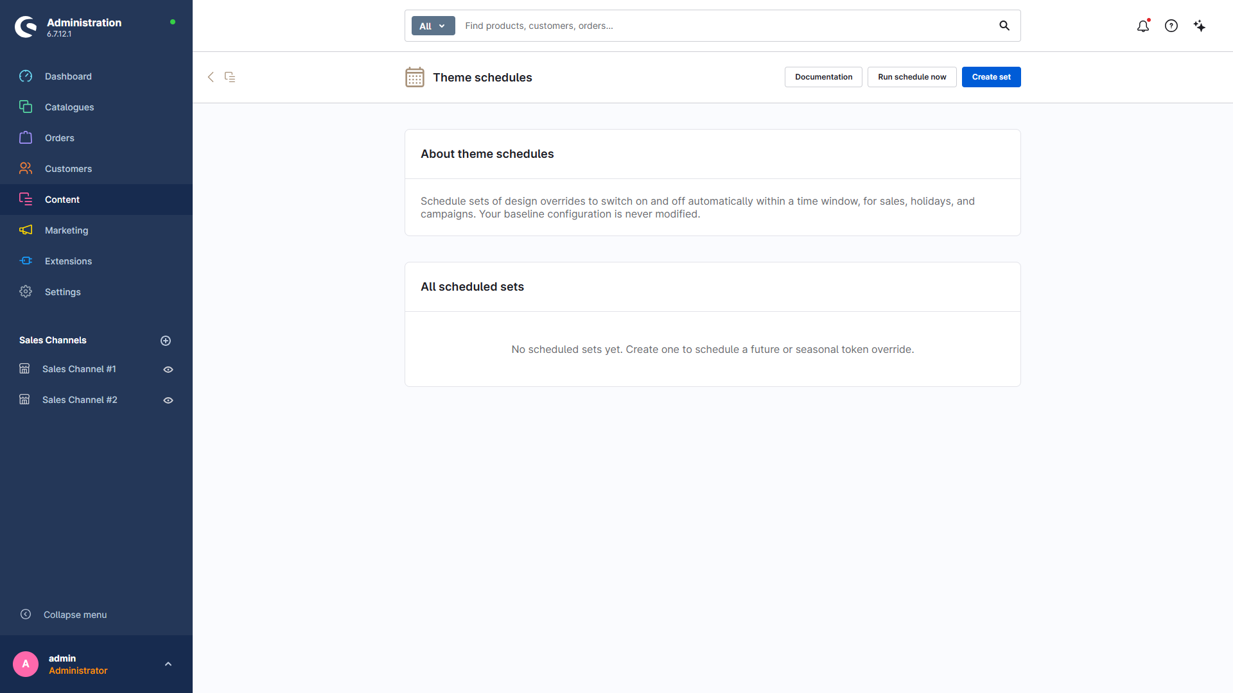Open the notifications bell
Viewport: 1233px width, 693px height.
pyautogui.click(x=1143, y=26)
